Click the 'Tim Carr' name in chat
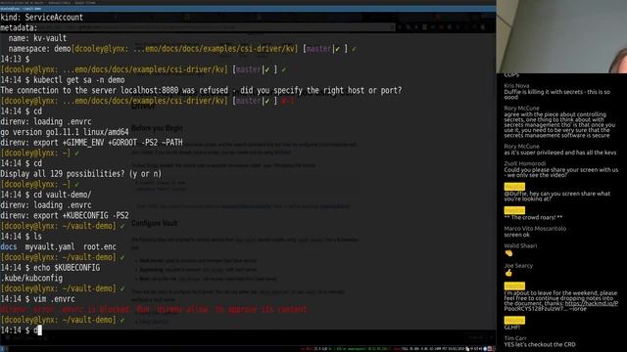 pos(515,338)
